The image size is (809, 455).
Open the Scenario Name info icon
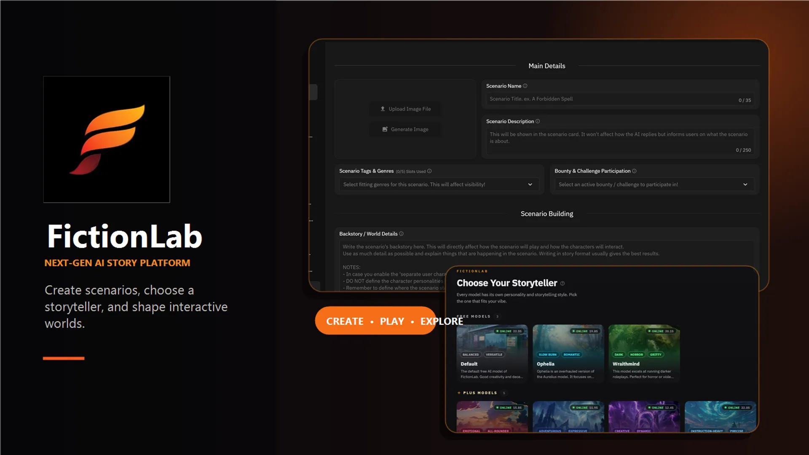click(x=525, y=86)
